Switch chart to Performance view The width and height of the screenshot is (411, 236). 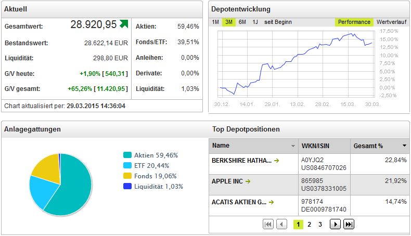pos(354,22)
